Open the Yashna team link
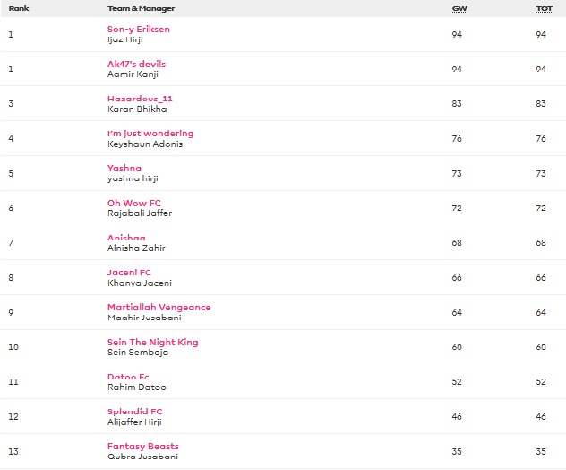This screenshot has height=470, width=566. click(124, 168)
